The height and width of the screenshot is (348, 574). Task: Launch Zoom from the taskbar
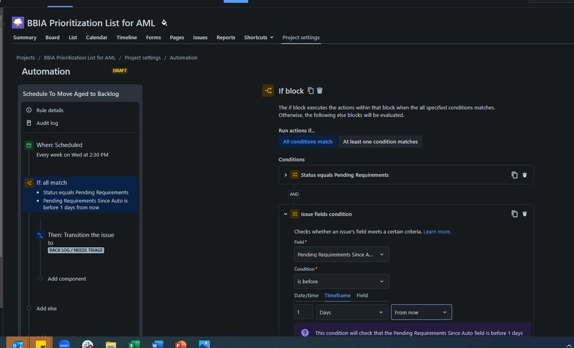coord(64,345)
